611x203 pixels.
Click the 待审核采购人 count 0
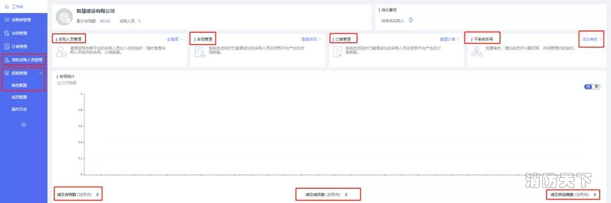tap(410, 20)
